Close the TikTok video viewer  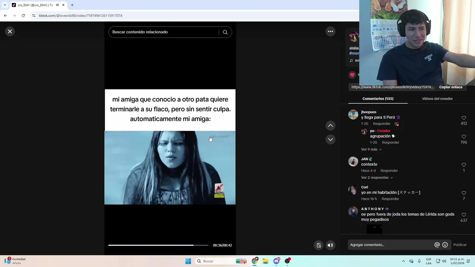click(10, 32)
